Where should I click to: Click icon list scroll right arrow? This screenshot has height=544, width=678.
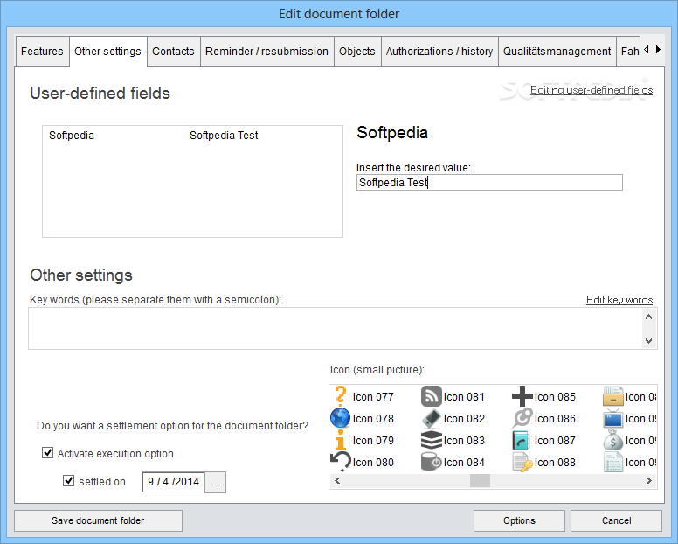pos(648,480)
